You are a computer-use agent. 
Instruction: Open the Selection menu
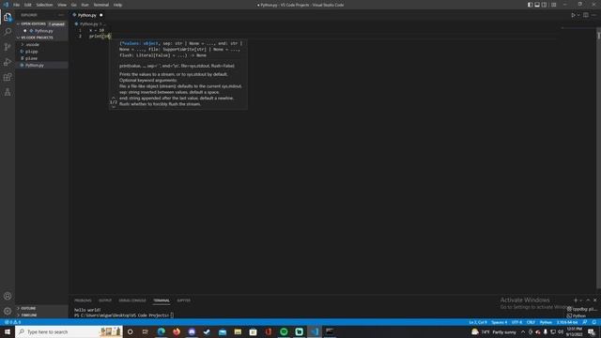click(x=44, y=5)
